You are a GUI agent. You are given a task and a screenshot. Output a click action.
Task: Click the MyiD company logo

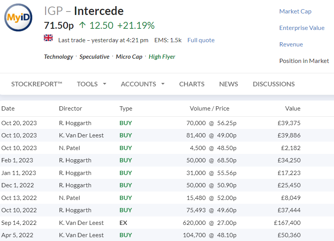pos(18,17)
